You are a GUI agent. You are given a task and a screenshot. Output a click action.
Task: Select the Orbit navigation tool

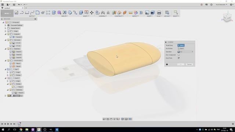[x=104, y=119]
